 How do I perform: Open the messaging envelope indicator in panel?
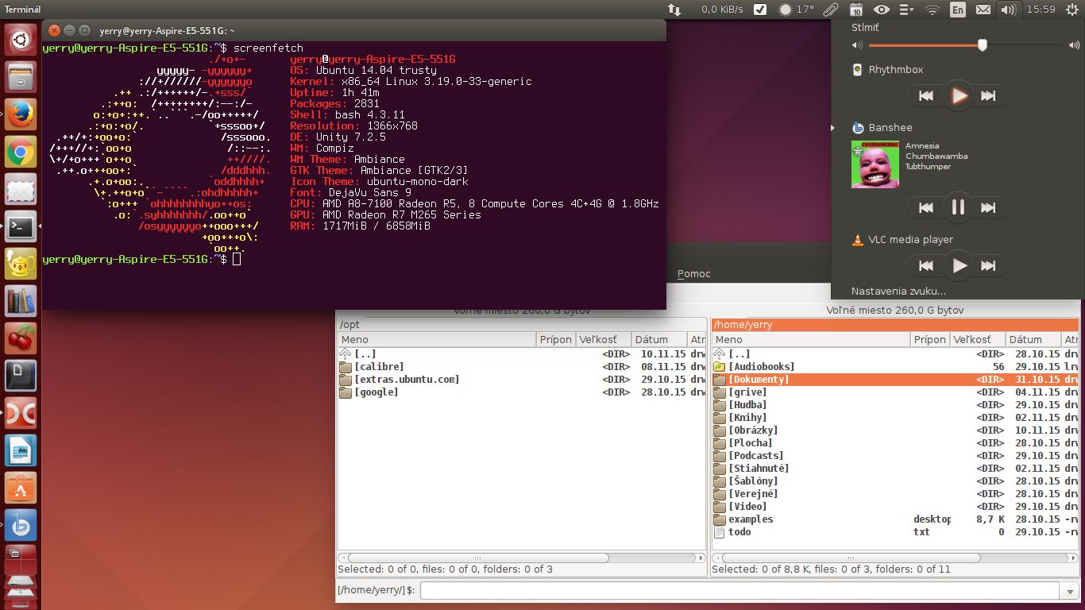[x=983, y=10]
